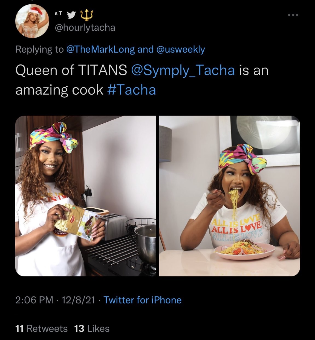Click the amazing cook text
315x340 pixels.
tap(59, 90)
